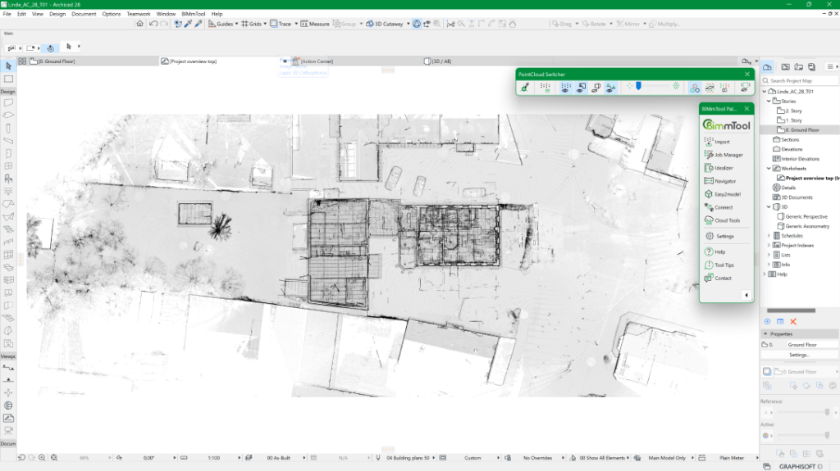
Task: Click Contact in the BIMmTool palette
Action: 723,279
